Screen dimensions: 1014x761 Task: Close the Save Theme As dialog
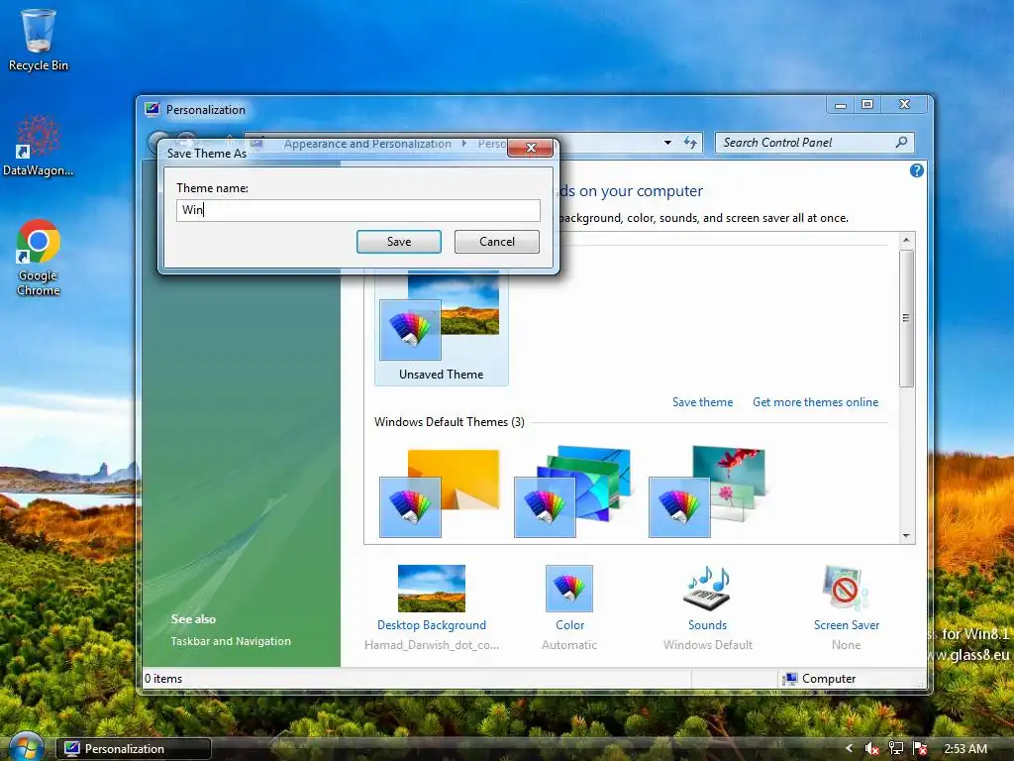pos(531,148)
